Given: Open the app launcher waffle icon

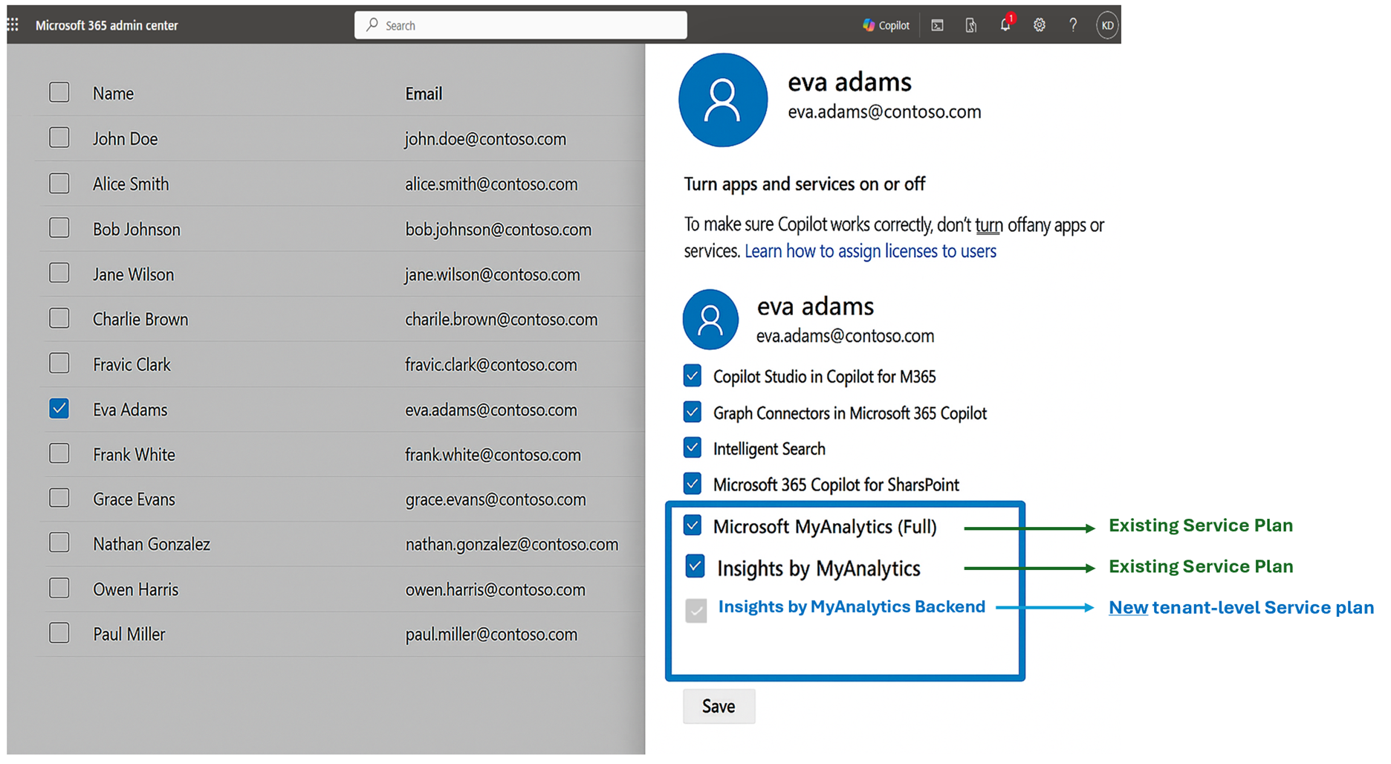Looking at the screenshot, I should (x=13, y=25).
